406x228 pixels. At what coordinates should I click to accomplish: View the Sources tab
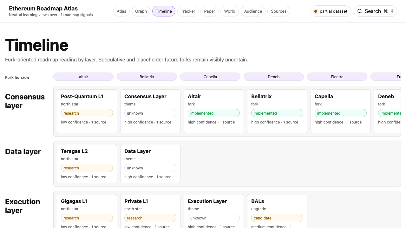[279, 11]
